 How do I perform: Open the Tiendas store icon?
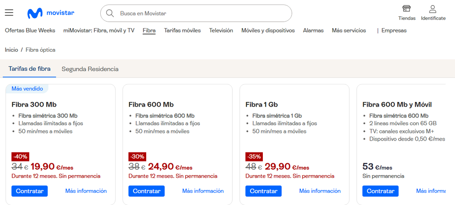[x=407, y=9]
